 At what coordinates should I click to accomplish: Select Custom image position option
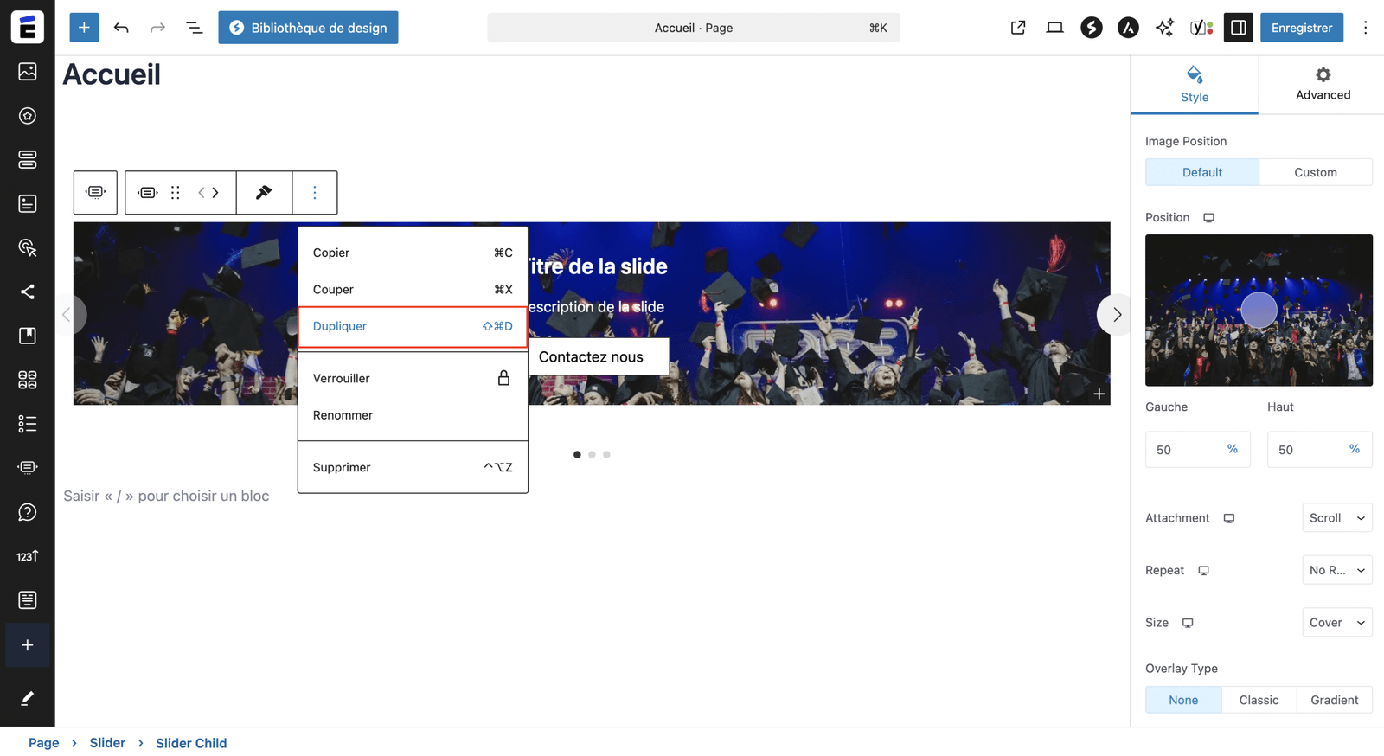point(1315,172)
